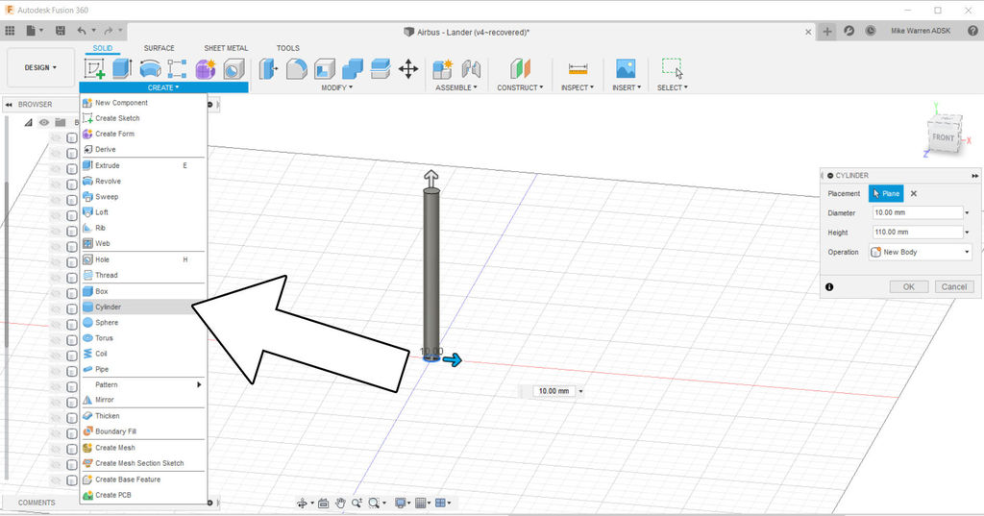This screenshot has height=516, width=984.
Task: Save the design with disk icon
Action: click(61, 30)
